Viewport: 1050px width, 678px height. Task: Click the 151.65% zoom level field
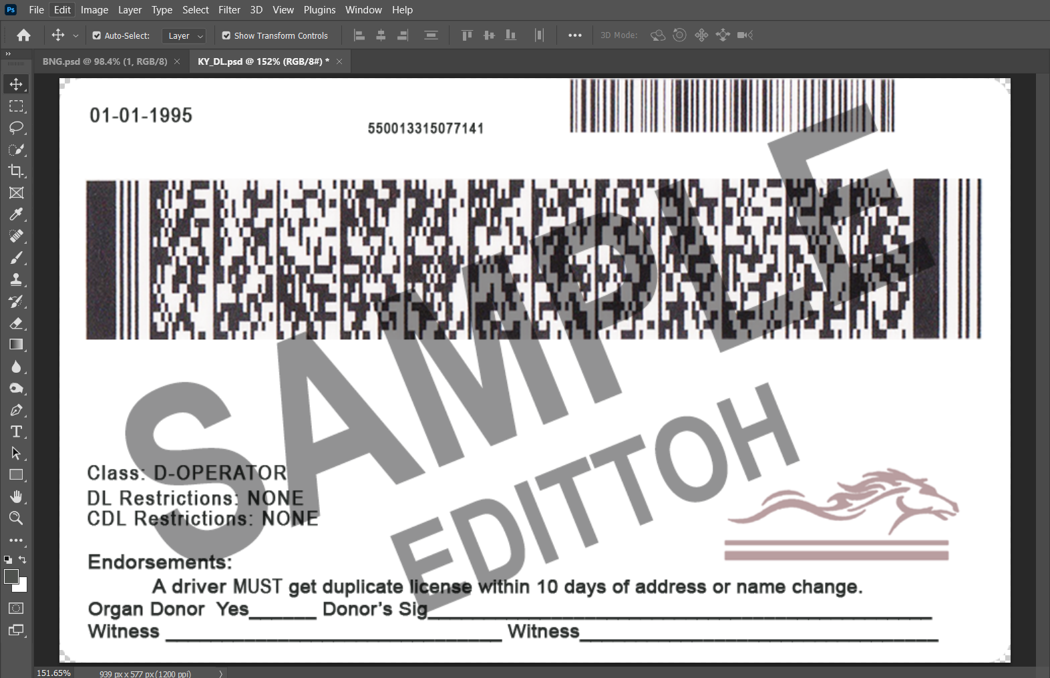click(x=53, y=673)
